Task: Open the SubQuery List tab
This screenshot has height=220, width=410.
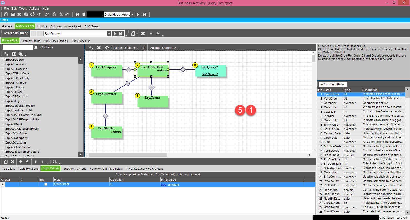Action: pyautogui.click(x=81, y=41)
